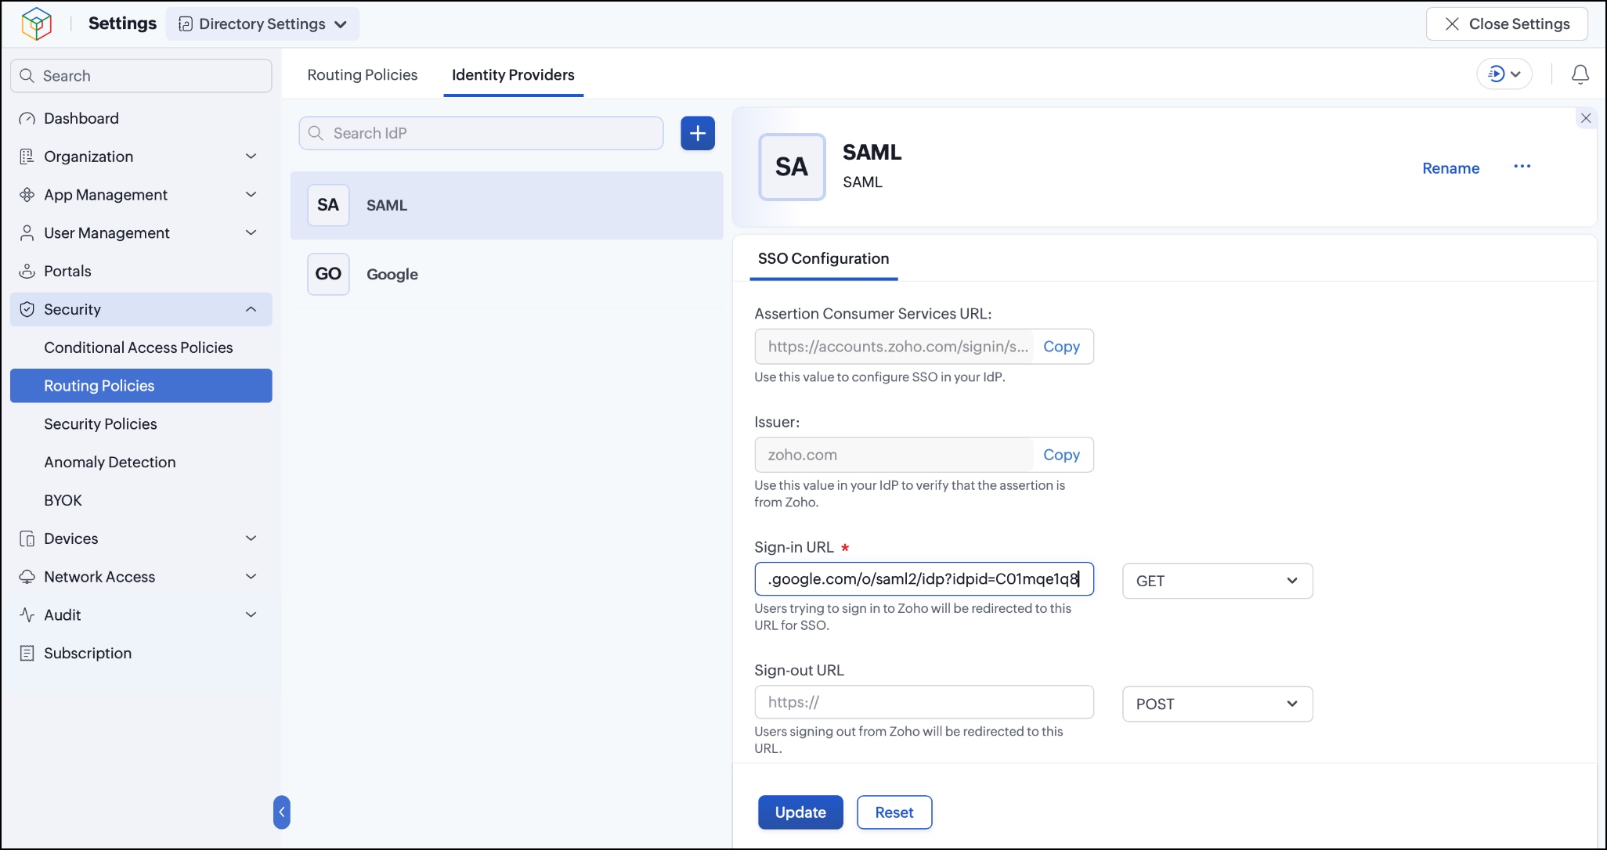Open the SAML more options menu
Image resolution: width=1607 pixels, height=850 pixels.
coord(1522,167)
